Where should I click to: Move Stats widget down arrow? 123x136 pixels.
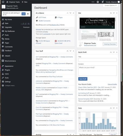pos(114,108)
